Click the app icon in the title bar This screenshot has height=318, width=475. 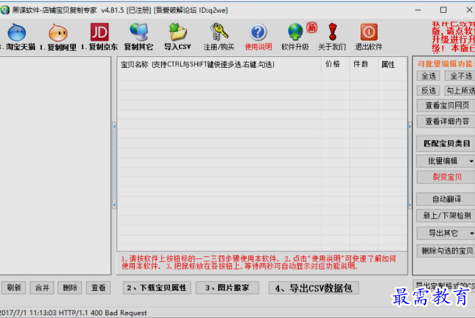[5, 10]
